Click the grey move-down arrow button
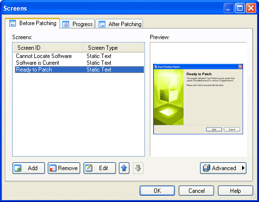The height and width of the screenshot is (202, 259). (138, 168)
